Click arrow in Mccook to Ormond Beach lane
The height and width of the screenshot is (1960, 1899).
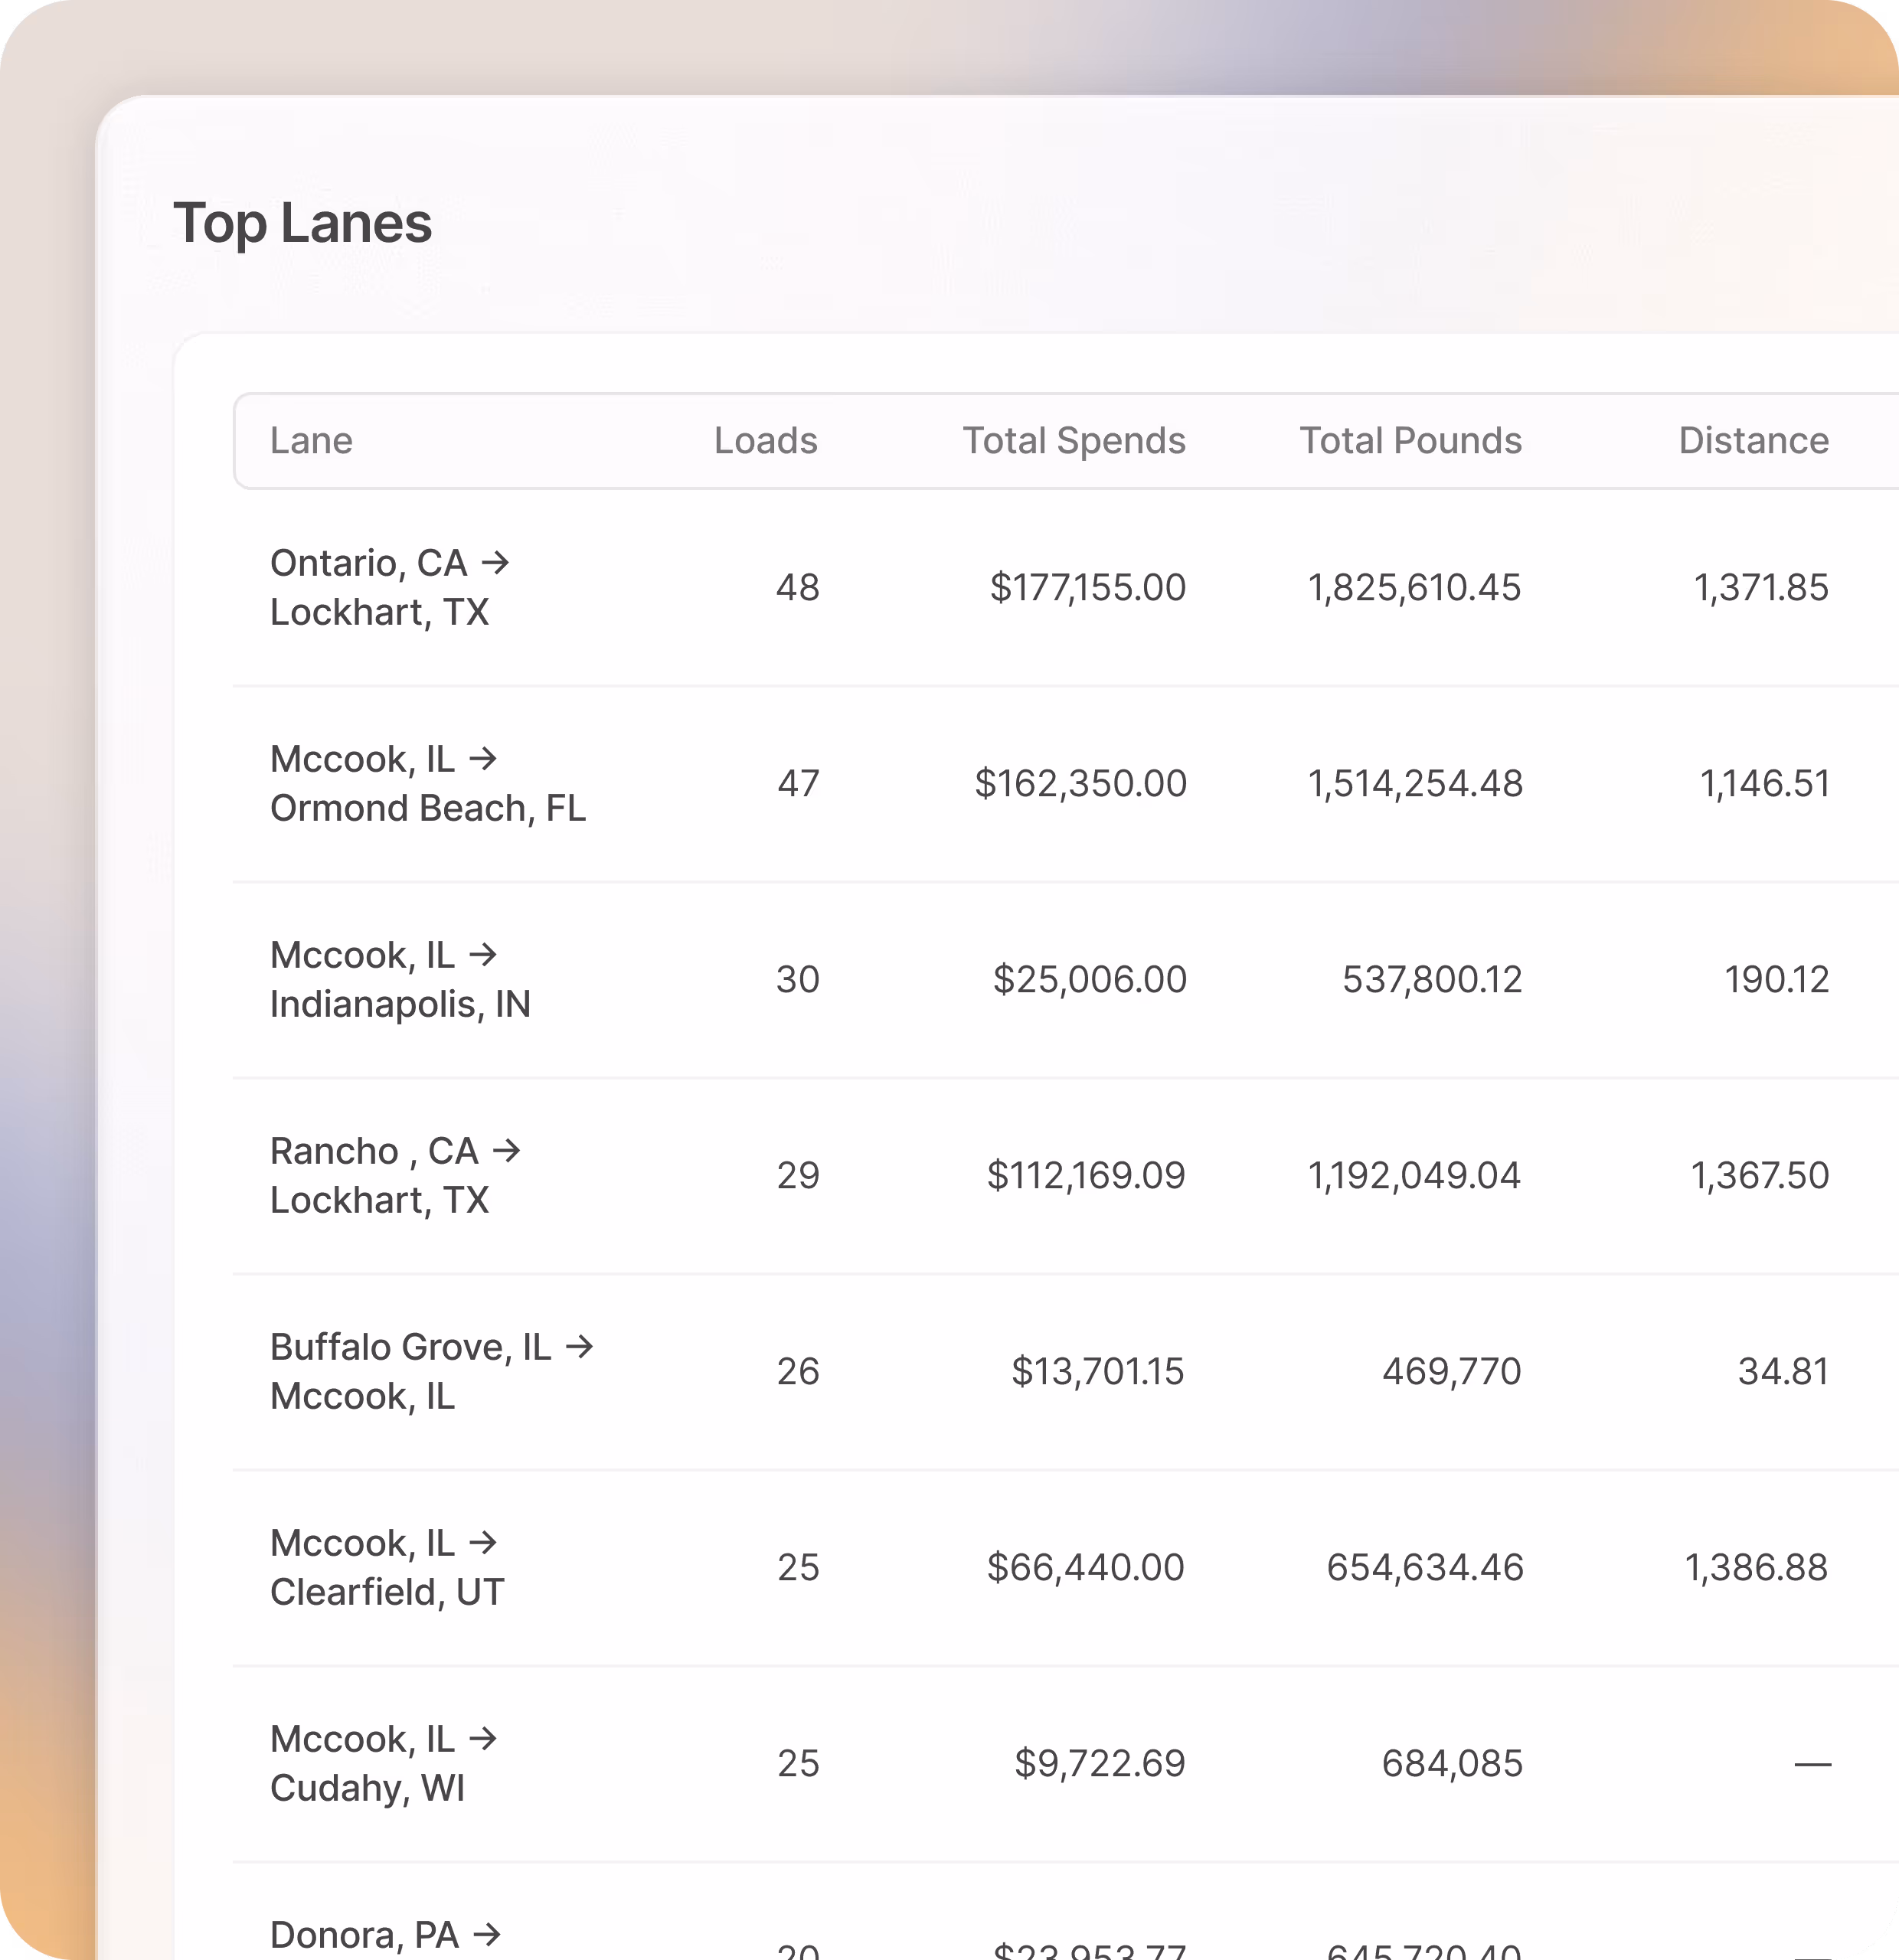[483, 759]
